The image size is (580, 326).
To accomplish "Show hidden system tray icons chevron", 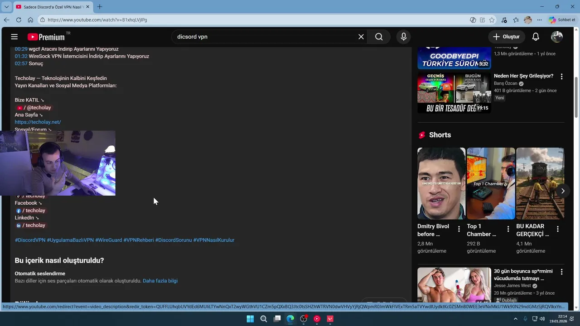I will (516, 319).
